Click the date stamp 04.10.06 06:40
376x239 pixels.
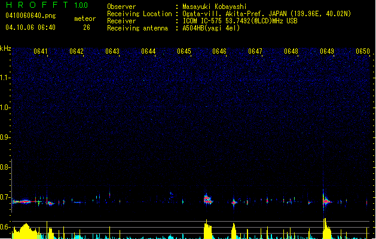[x=30, y=27]
